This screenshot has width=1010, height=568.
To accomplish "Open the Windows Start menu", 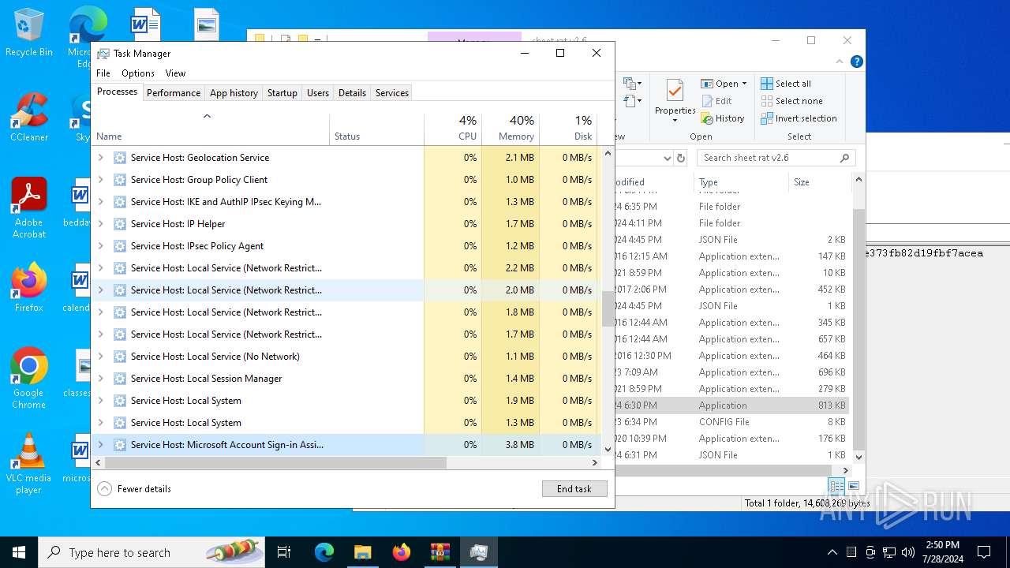I will (19, 552).
